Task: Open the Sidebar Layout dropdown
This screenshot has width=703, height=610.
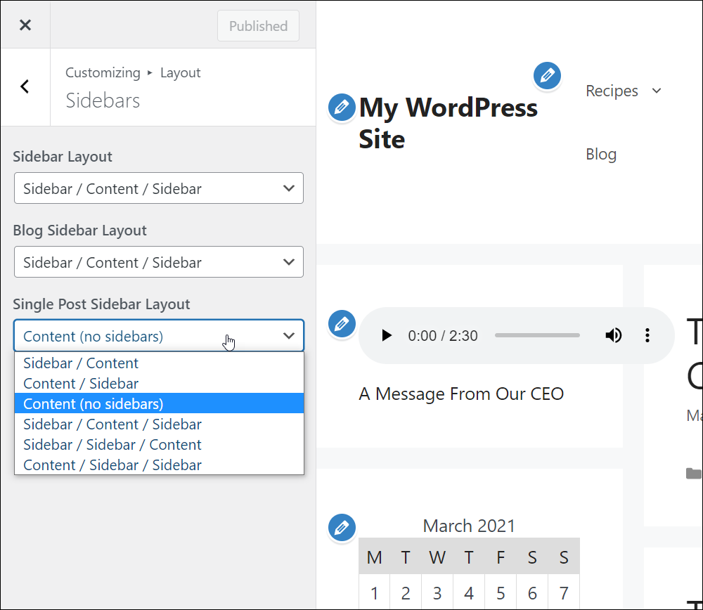Action: tap(159, 188)
